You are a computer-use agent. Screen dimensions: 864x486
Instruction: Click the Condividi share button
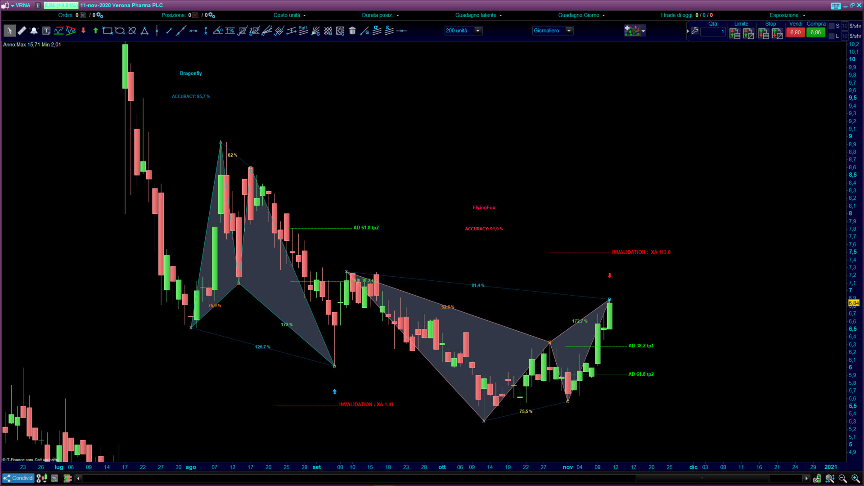click(18, 478)
